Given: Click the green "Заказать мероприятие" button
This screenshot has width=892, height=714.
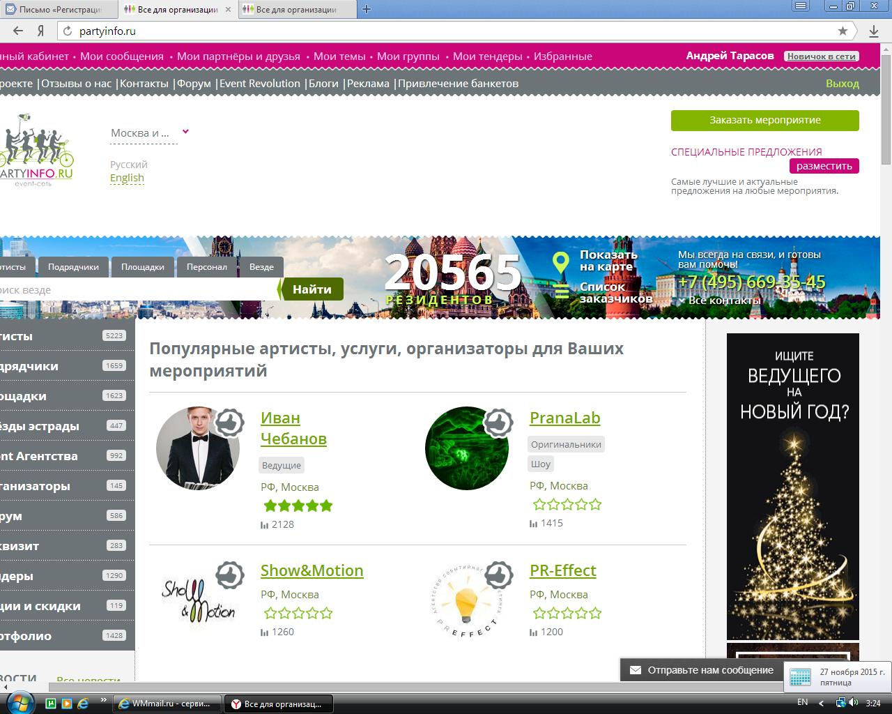Looking at the screenshot, I should 765,120.
